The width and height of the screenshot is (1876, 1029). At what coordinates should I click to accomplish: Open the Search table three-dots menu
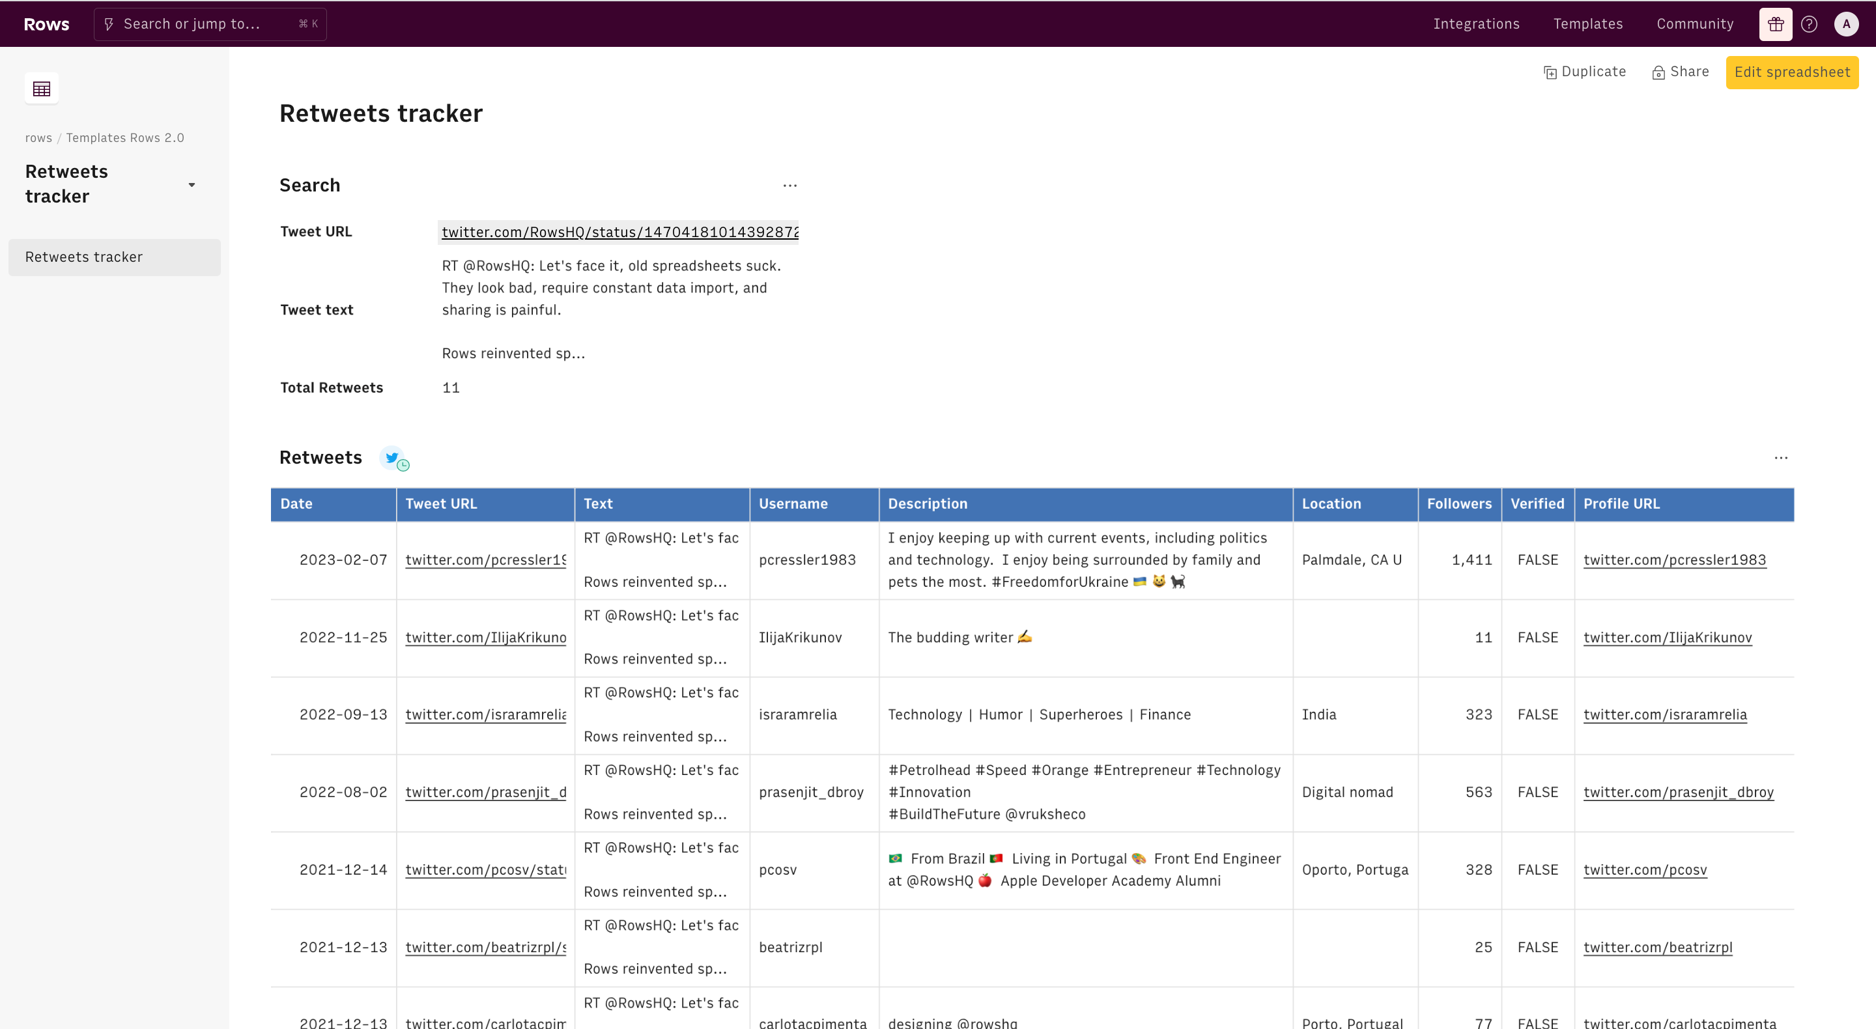[x=789, y=186]
